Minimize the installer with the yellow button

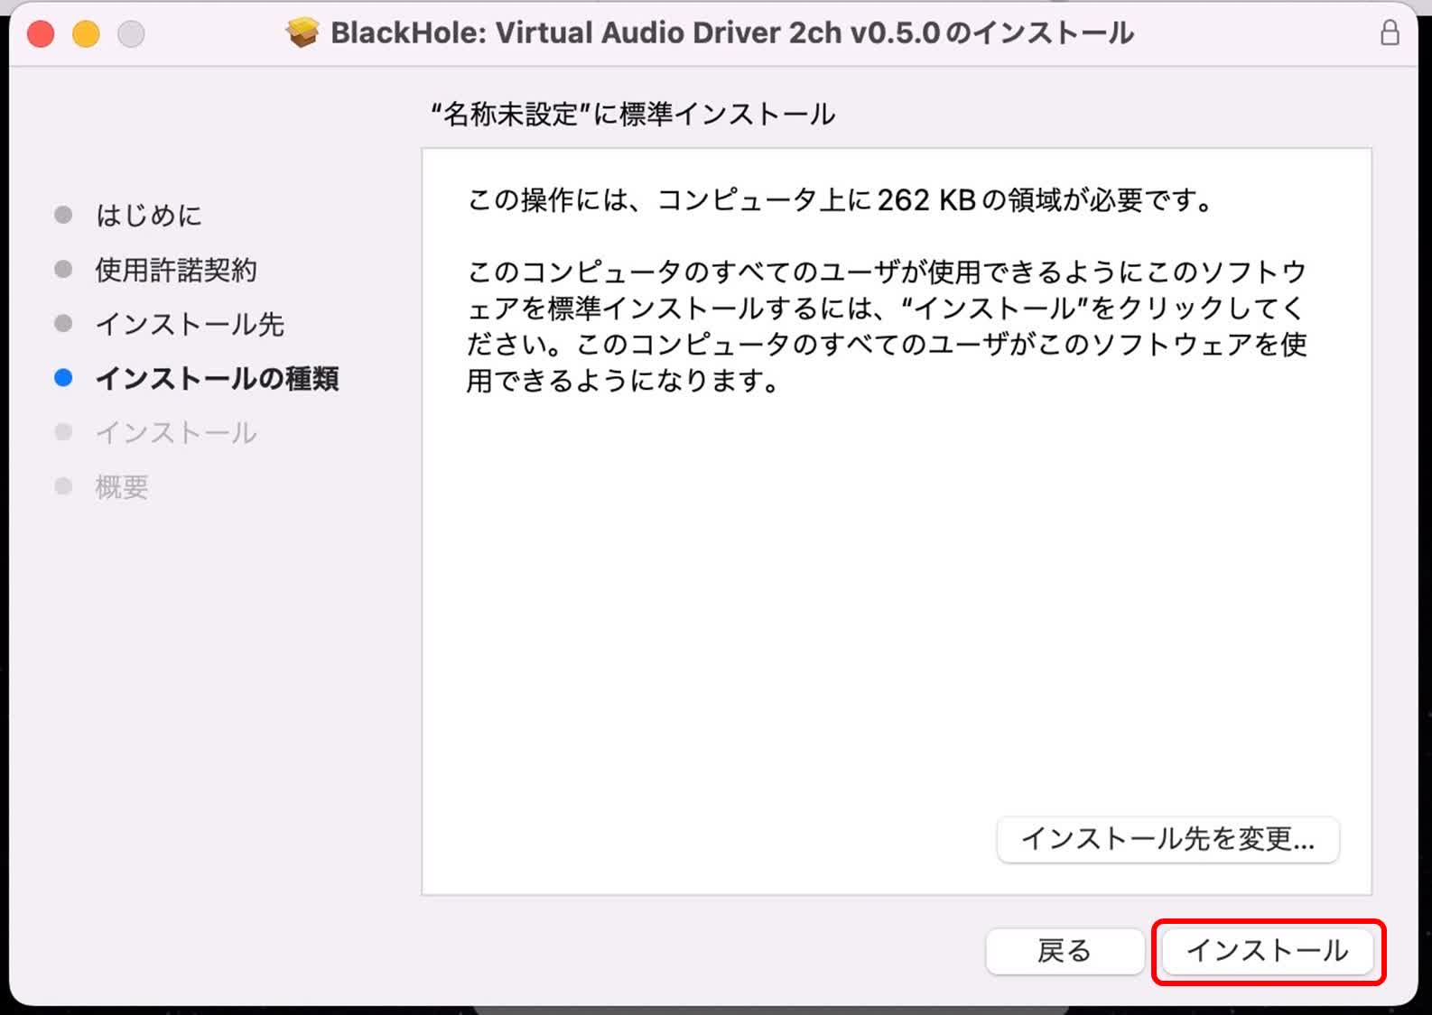86,34
